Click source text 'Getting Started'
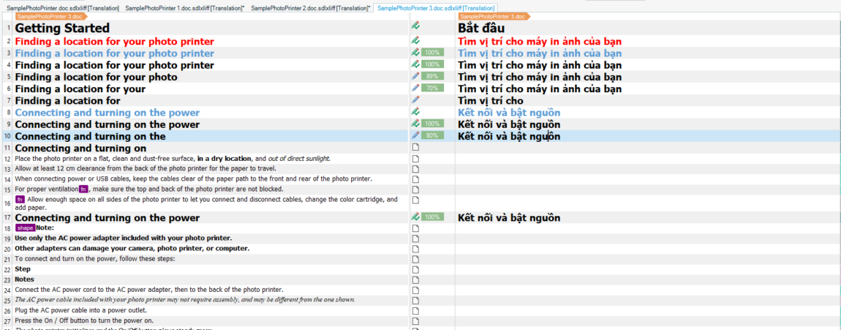The width and height of the screenshot is (841, 330). click(x=62, y=28)
